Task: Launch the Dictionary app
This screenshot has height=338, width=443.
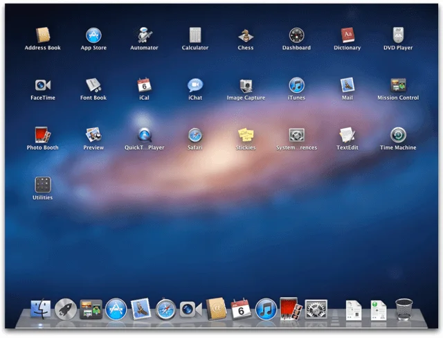Action: (347, 35)
